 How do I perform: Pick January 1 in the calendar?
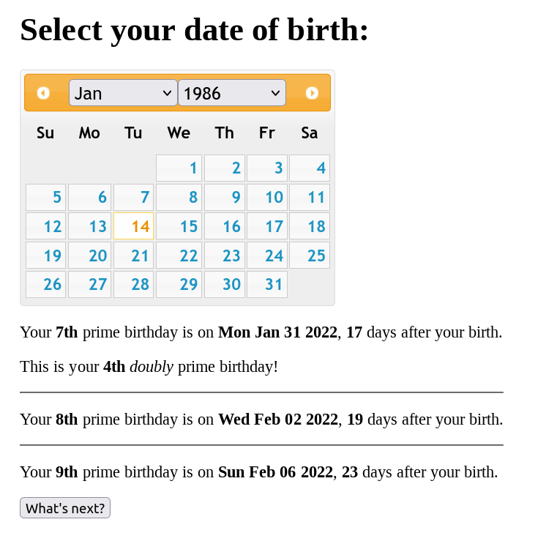(179, 168)
